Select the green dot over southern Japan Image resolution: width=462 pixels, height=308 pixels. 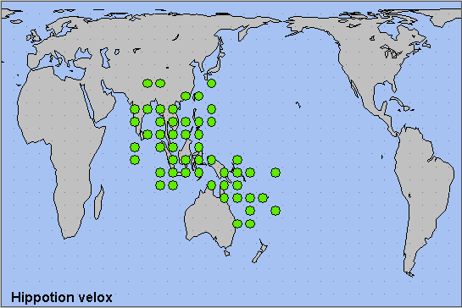[211, 84]
